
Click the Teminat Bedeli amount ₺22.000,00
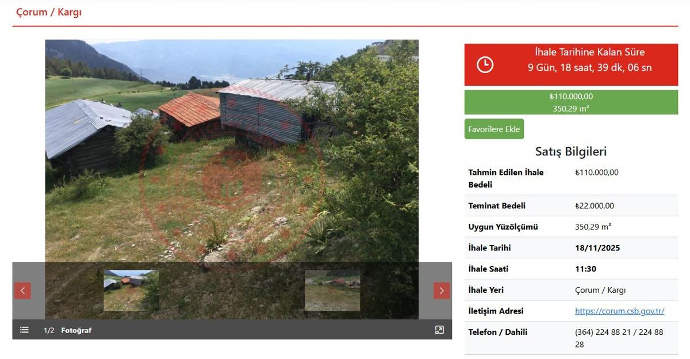pyautogui.click(x=595, y=205)
